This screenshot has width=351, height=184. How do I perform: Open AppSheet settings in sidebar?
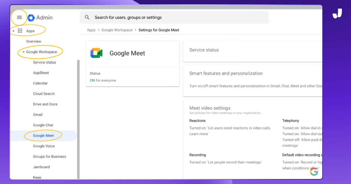[x=41, y=73]
